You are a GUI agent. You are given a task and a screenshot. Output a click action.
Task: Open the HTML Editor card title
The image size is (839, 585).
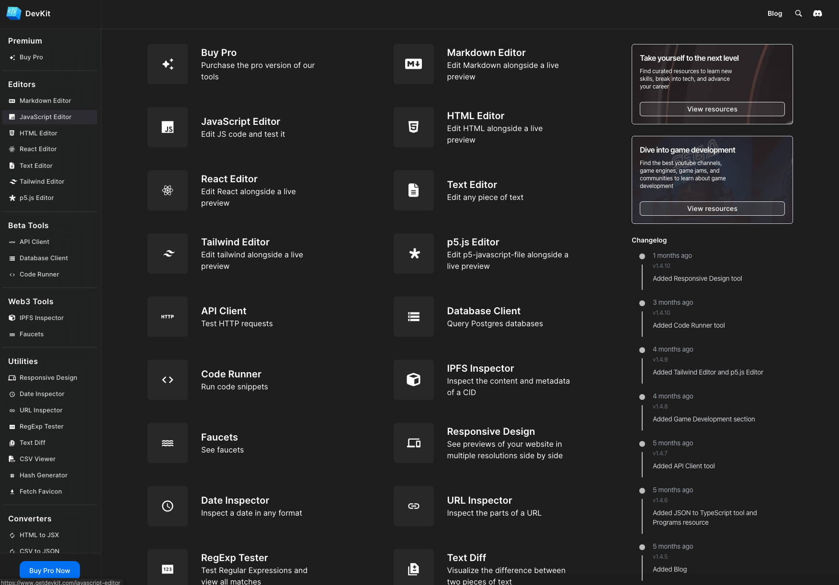(x=476, y=116)
